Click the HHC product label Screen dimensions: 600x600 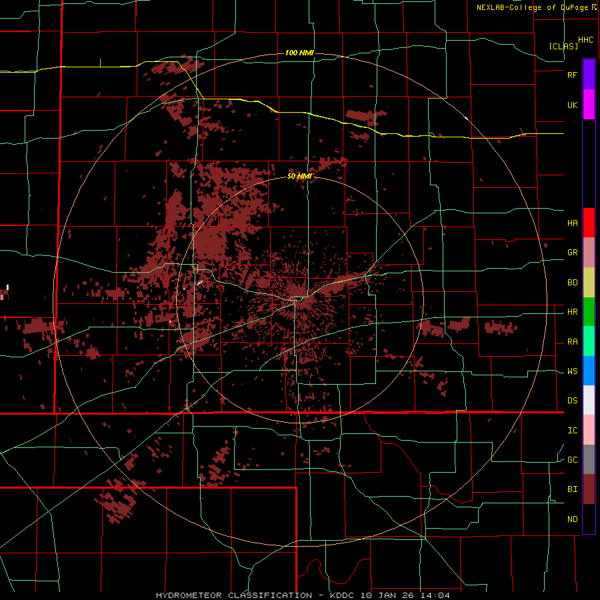(585, 40)
